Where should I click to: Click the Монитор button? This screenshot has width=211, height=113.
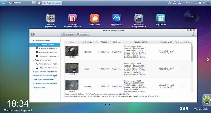tap(68, 34)
